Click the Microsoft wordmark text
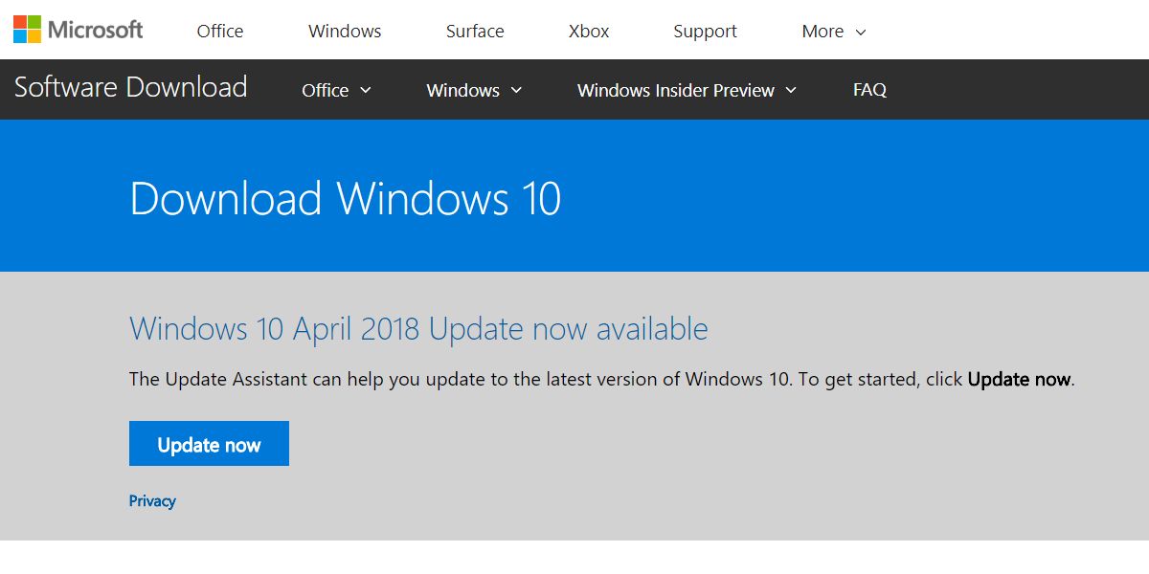 pos(96,30)
